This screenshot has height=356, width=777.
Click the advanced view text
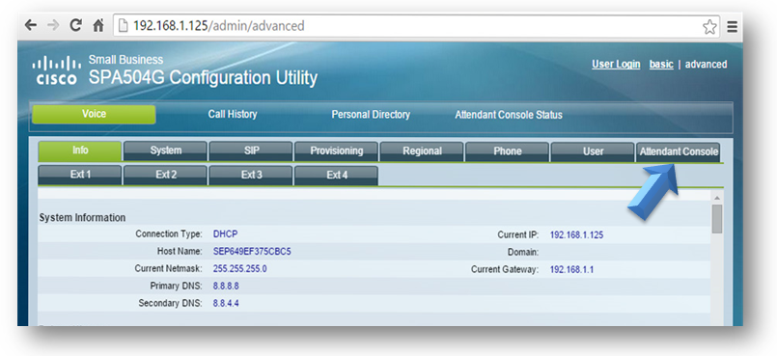click(x=707, y=65)
